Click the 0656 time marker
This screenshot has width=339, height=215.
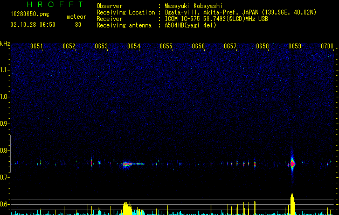pos(198,46)
